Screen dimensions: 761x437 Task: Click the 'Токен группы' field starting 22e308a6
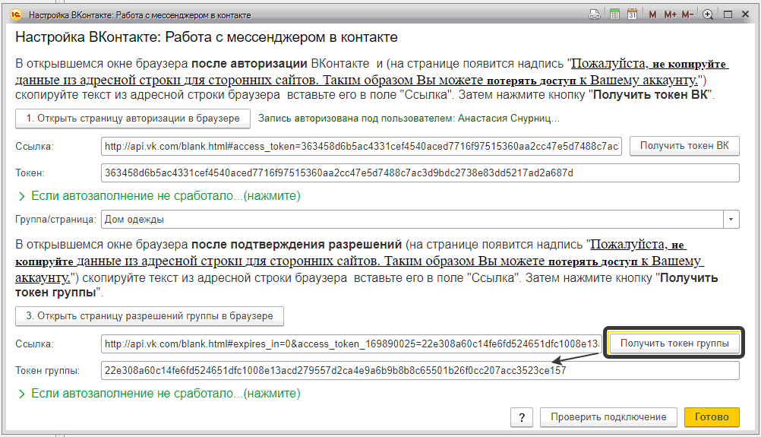420,370
